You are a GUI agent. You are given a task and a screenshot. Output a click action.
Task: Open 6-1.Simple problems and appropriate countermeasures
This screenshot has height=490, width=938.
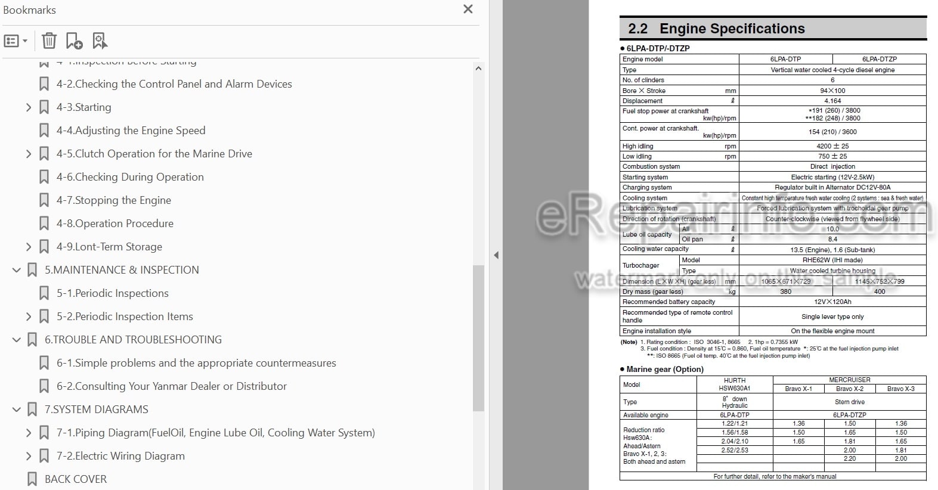click(x=196, y=363)
